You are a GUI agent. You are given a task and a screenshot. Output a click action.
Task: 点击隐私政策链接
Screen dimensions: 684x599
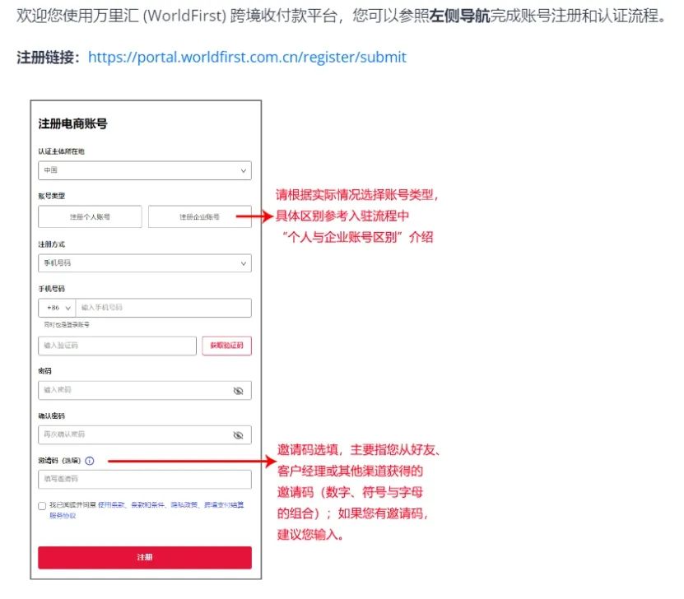(x=187, y=506)
